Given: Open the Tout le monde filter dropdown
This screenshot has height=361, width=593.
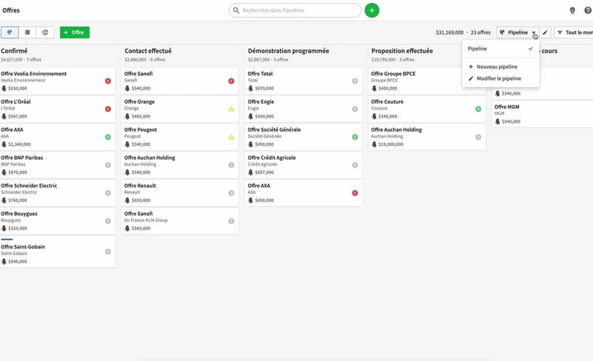Looking at the screenshot, I should 575,32.
